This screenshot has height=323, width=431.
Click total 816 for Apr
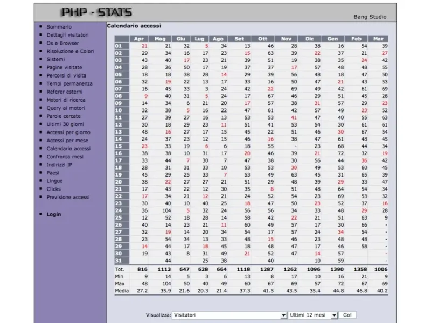point(142,270)
